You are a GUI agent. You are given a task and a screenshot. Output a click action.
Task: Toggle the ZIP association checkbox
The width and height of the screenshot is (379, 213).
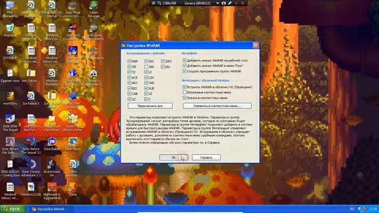(x=129, y=66)
